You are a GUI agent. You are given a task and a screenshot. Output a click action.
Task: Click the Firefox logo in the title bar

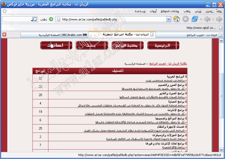pos(4,4)
